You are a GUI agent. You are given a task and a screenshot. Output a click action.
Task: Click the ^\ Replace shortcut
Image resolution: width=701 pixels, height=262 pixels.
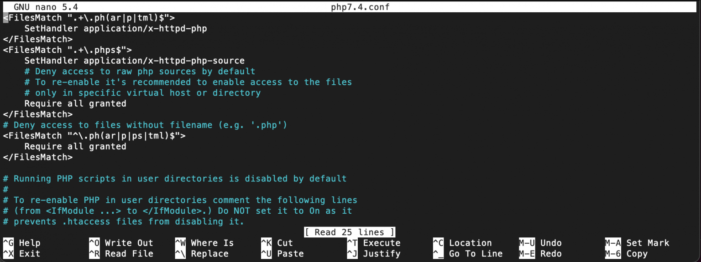[x=201, y=254]
